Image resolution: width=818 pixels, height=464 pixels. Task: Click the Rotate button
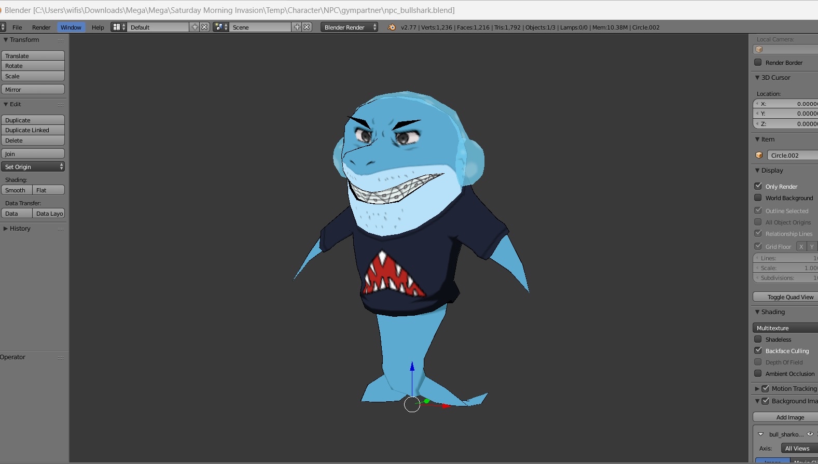pos(33,66)
